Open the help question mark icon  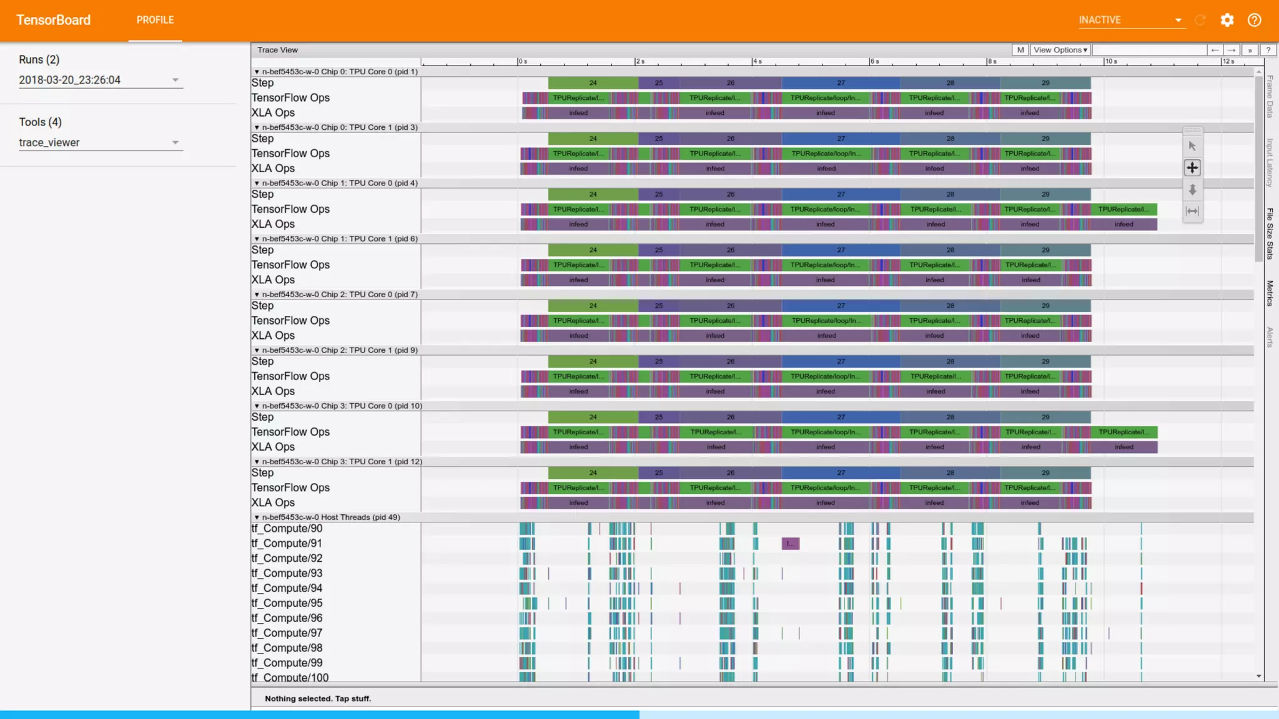pyautogui.click(x=1254, y=20)
